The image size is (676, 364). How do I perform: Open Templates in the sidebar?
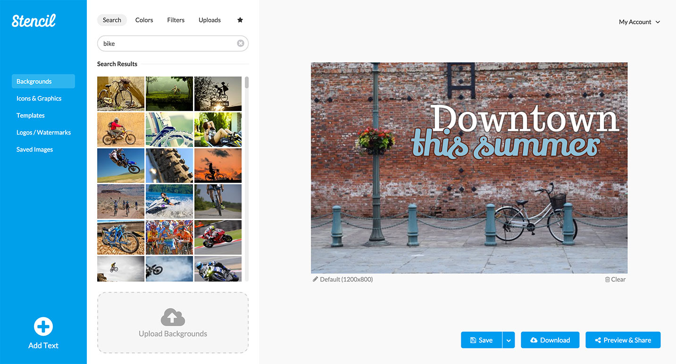point(30,115)
